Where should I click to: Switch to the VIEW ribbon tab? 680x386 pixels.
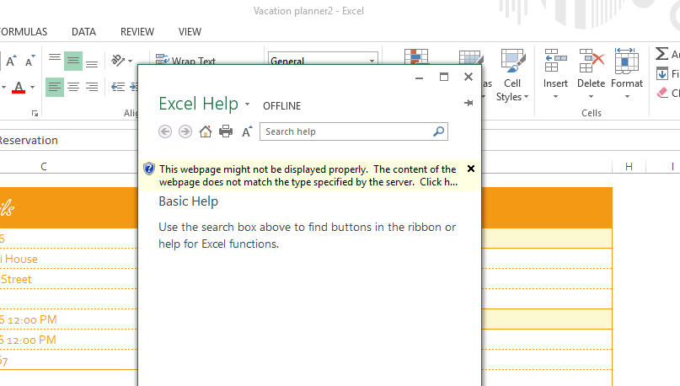click(x=190, y=32)
